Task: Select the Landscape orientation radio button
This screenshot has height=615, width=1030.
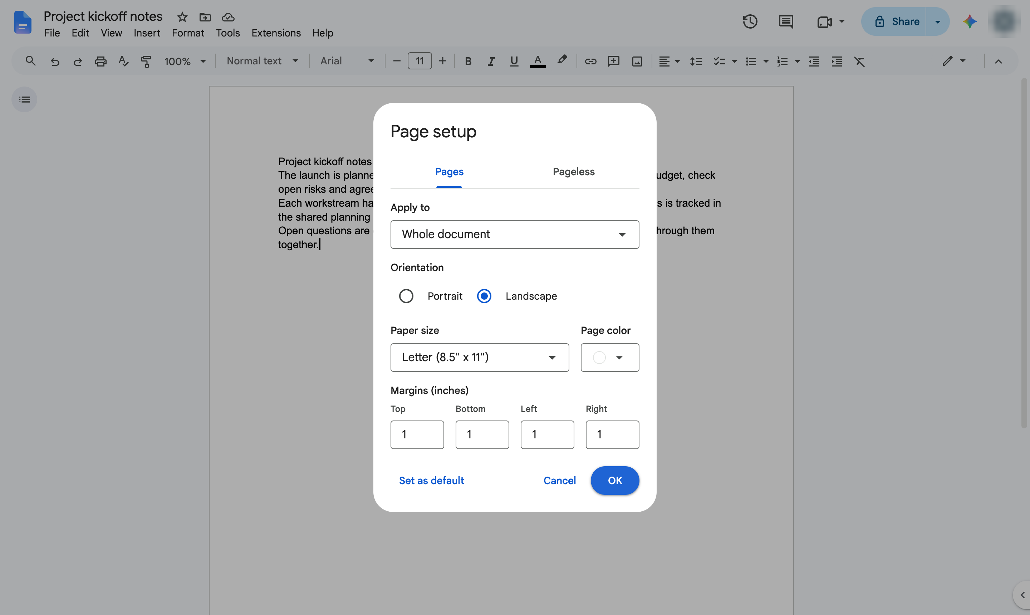Action: tap(484, 296)
